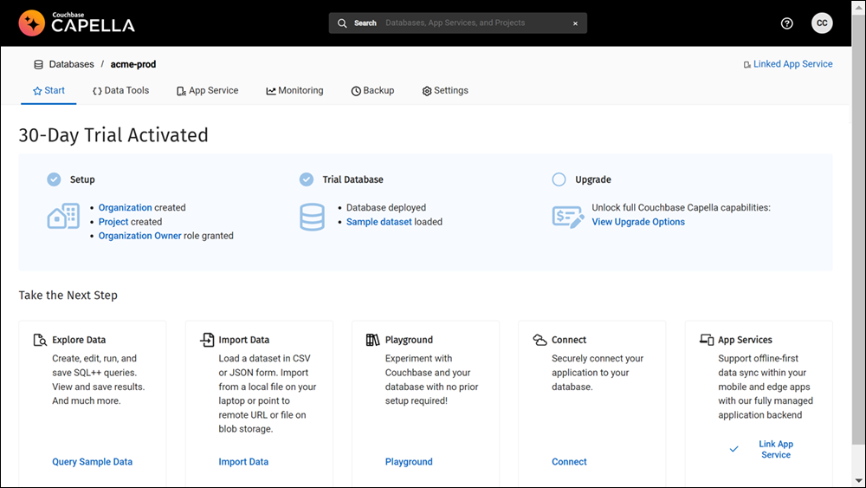Screen dimensions: 866x488
Task: Open the Project link
Action: [113, 222]
